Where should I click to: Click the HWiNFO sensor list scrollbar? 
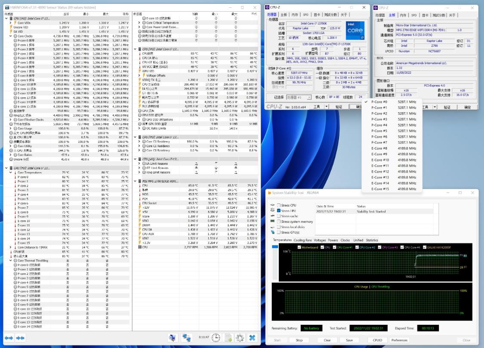pyautogui.click(x=257, y=172)
